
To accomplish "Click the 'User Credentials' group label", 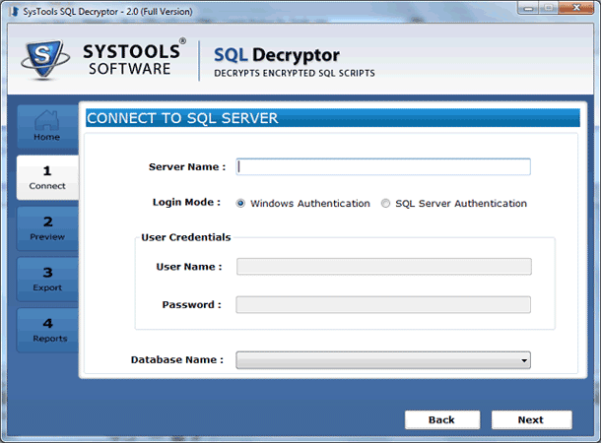I will click(186, 237).
